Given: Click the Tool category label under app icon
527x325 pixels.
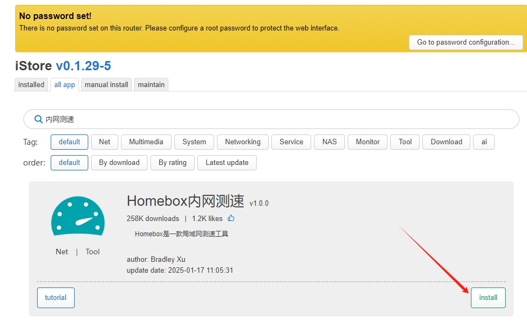Looking at the screenshot, I should tap(93, 252).
